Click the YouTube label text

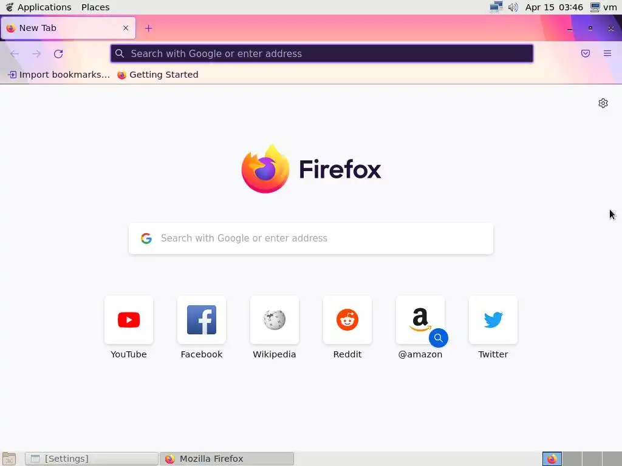[129, 354]
